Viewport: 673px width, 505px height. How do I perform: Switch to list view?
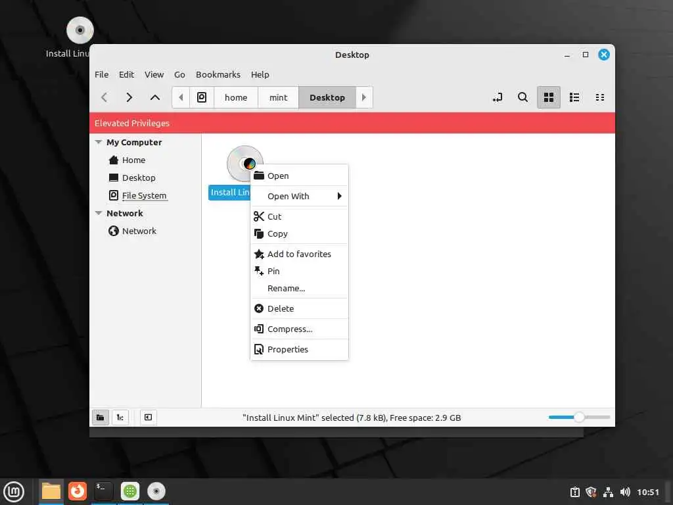pos(574,97)
